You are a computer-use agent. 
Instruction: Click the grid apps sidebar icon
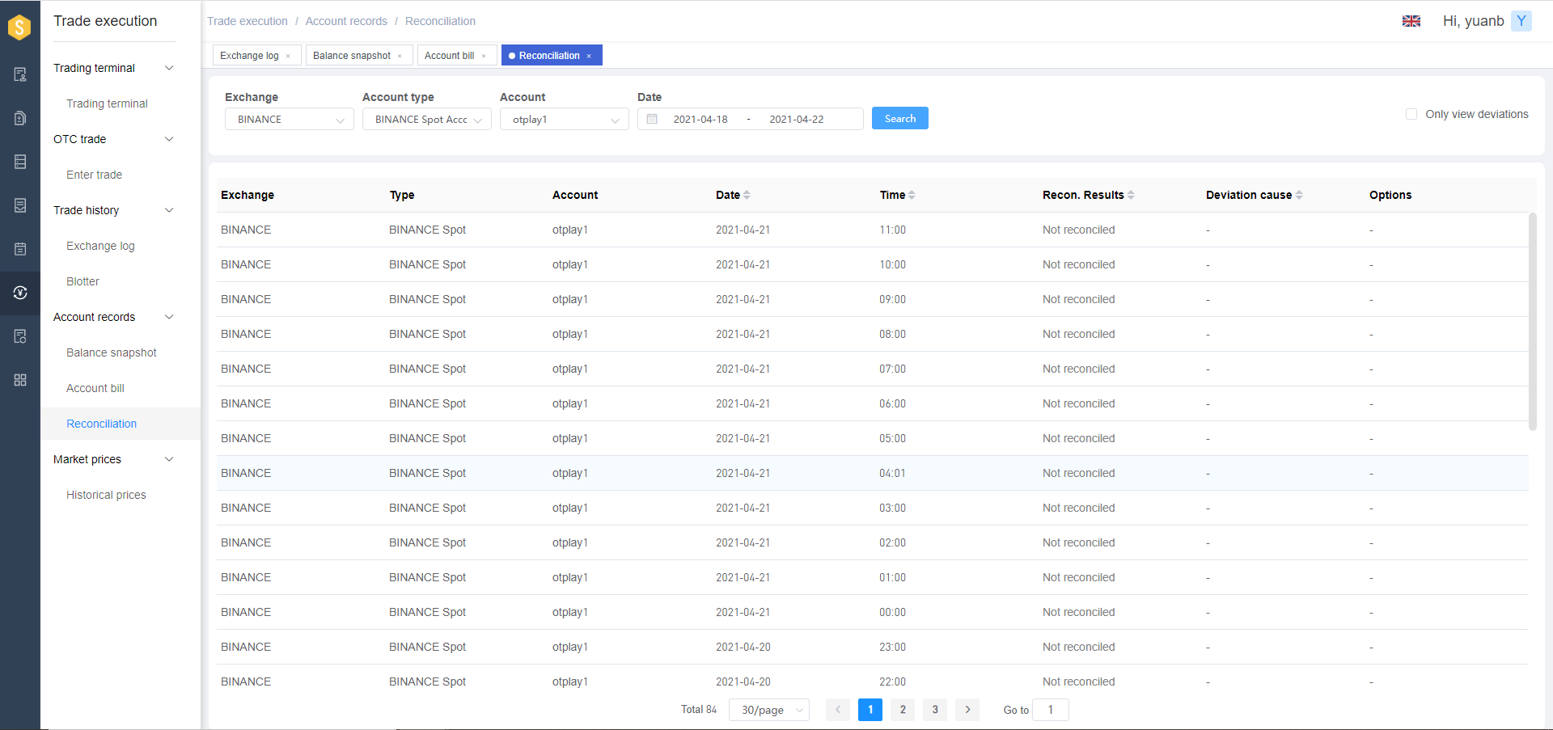(x=20, y=380)
